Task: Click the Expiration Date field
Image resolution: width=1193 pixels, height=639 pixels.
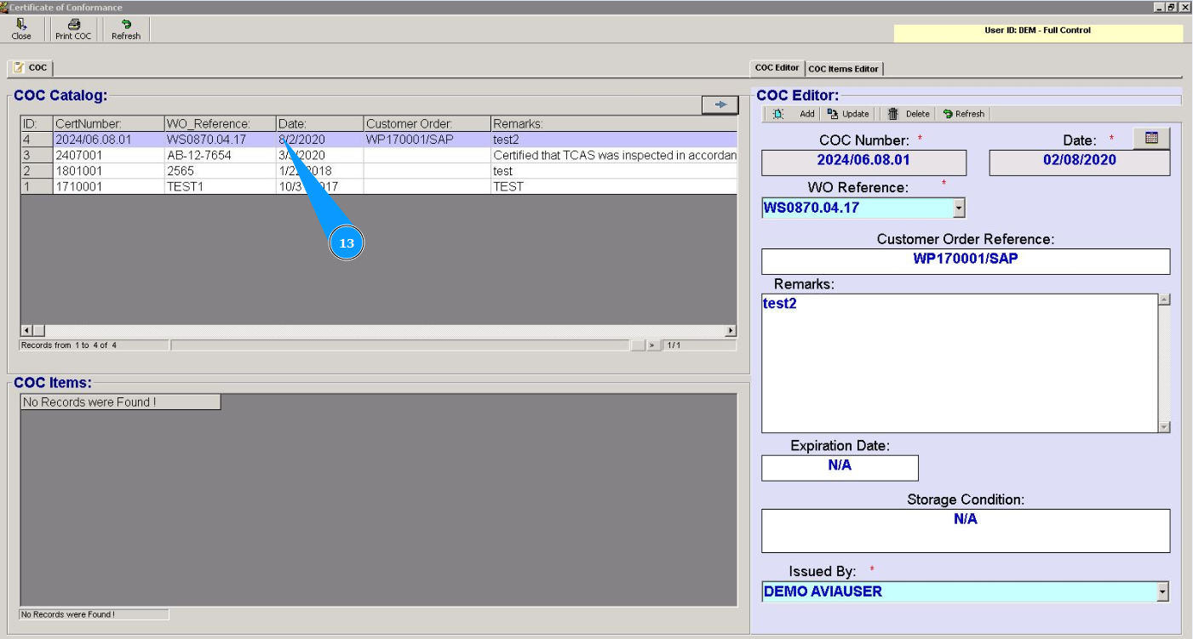Action: pos(840,468)
